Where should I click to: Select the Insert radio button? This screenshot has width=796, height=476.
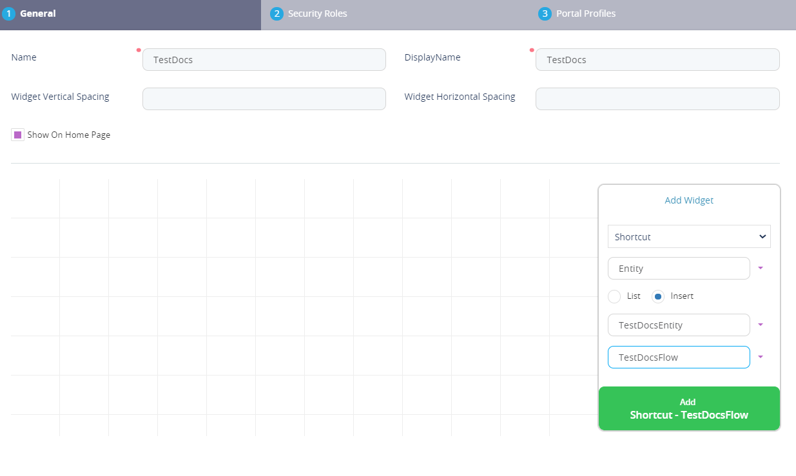tap(657, 296)
